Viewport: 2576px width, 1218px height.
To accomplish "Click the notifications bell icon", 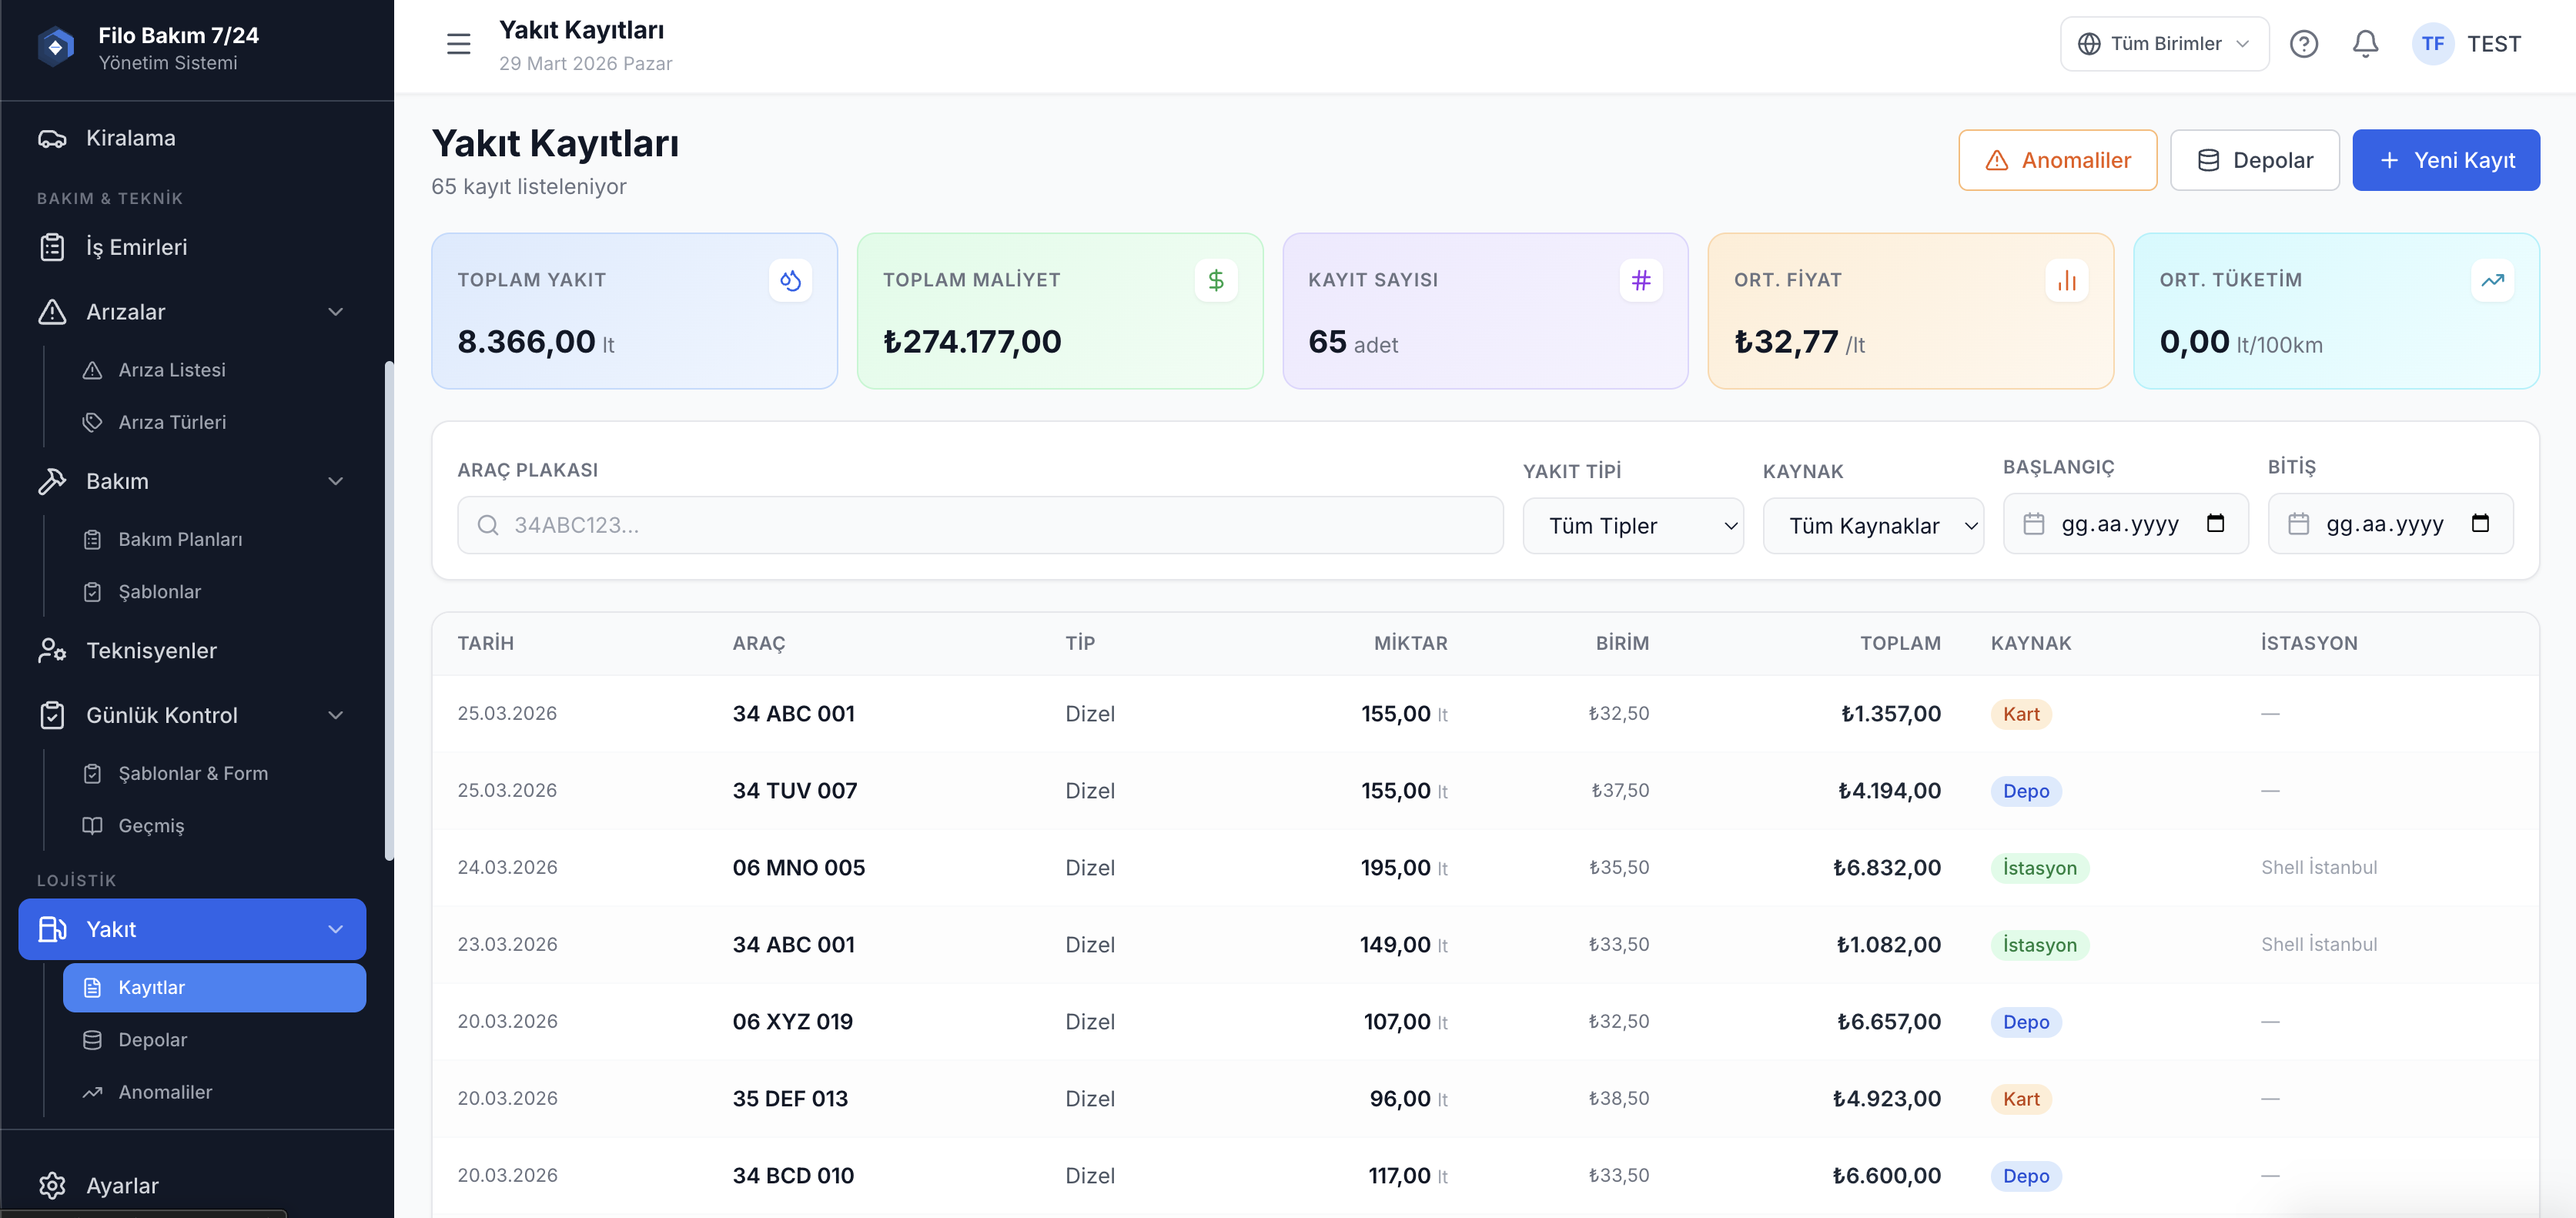I will point(2365,44).
